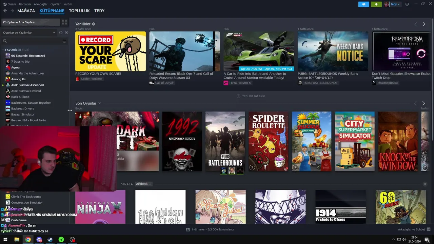434x244 pixels.
Task: Open Oyunlar ve Yazılımlar filter dropdown
Action: [x=29, y=33]
